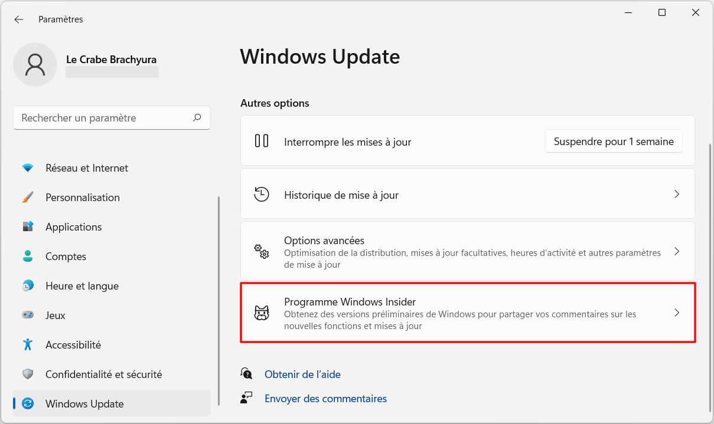Click the Personnalisation paintbrush icon
Image resolution: width=714 pixels, height=424 pixels.
click(x=28, y=198)
